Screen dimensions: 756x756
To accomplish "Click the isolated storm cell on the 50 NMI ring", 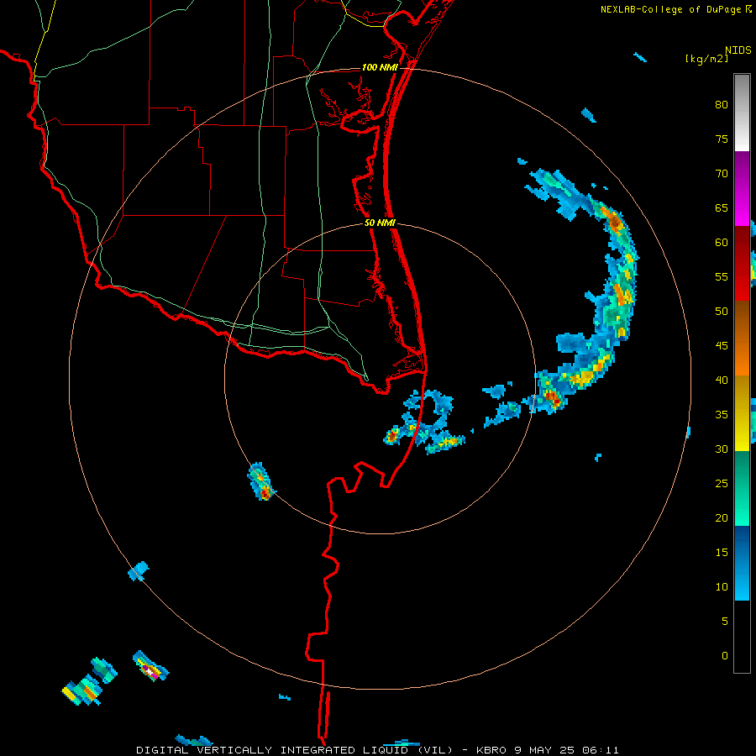I will tap(261, 481).
